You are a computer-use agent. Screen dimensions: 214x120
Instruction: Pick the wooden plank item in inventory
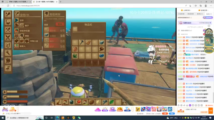coord(88,43)
